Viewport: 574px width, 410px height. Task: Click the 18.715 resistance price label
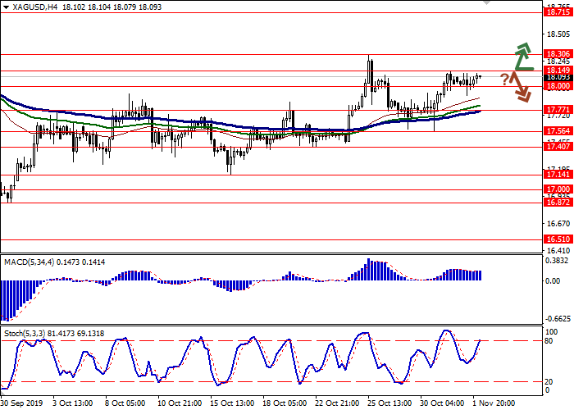pyautogui.click(x=558, y=12)
